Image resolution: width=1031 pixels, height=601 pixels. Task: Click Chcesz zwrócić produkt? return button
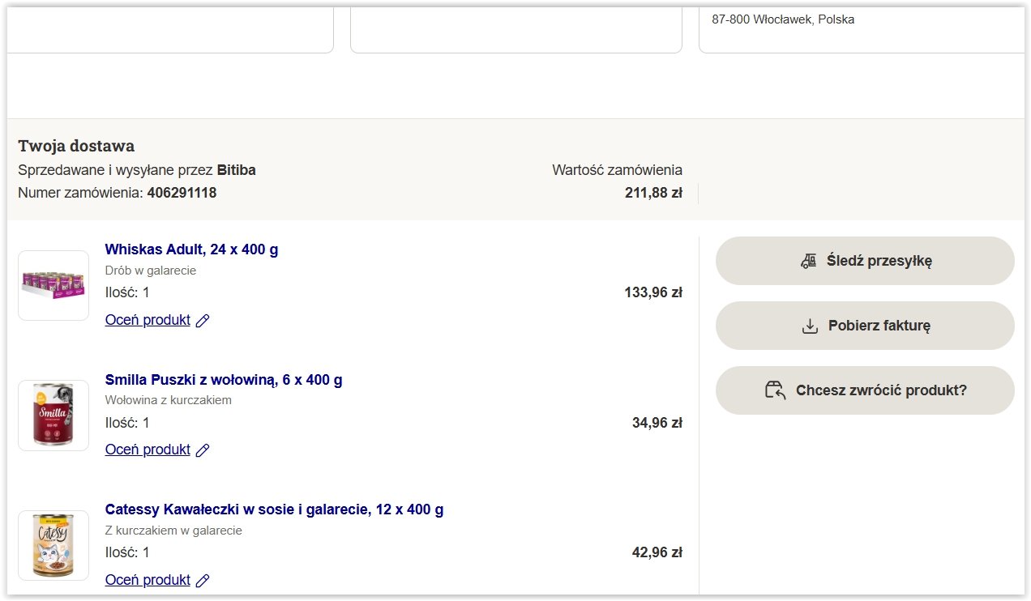pyautogui.click(x=865, y=390)
